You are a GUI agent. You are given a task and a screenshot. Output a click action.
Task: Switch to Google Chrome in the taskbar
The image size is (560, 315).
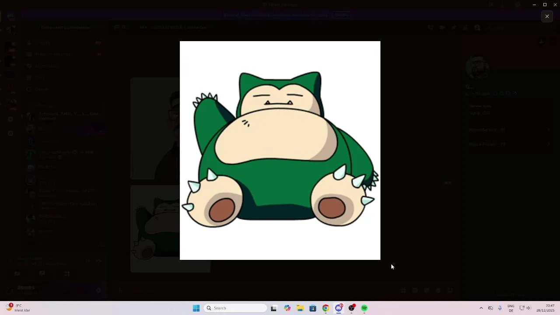pyautogui.click(x=325, y=308)
